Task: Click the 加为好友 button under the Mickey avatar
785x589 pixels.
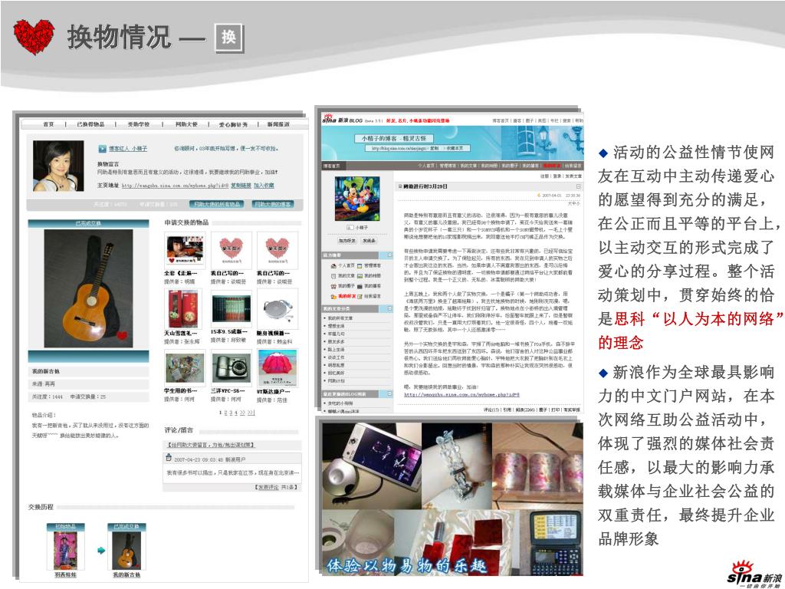Action: (347, 240)
